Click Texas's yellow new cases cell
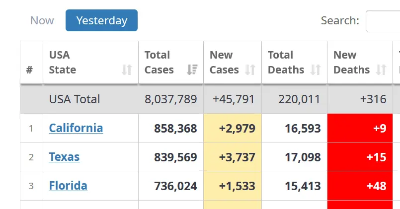400x209 pixels. [233, 157]
